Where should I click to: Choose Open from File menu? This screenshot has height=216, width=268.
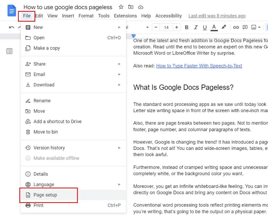tap(73, 38)
